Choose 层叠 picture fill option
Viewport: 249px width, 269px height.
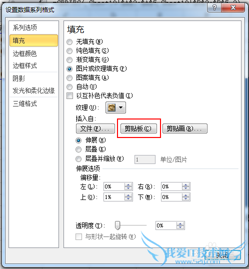coord(78,149)
